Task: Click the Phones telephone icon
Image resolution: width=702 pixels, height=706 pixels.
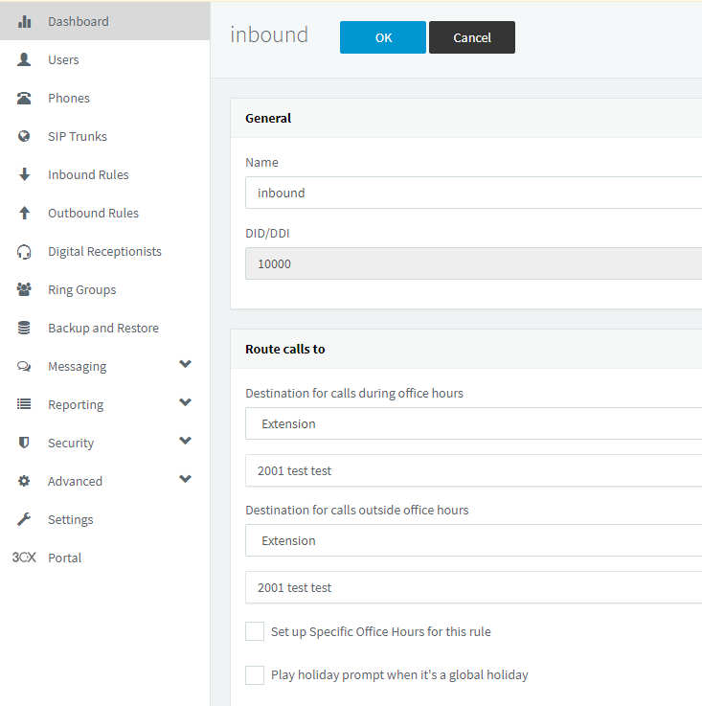Action: pyautogui.click(x=24, y=98)
